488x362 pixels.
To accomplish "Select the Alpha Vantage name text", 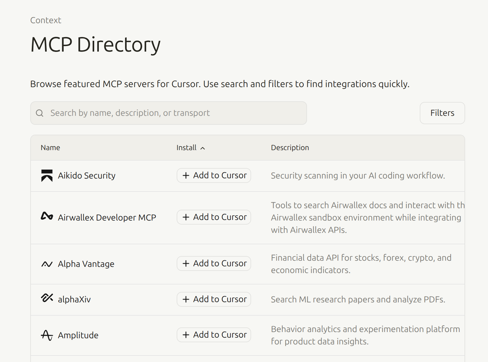I will [x=86, y=264].
